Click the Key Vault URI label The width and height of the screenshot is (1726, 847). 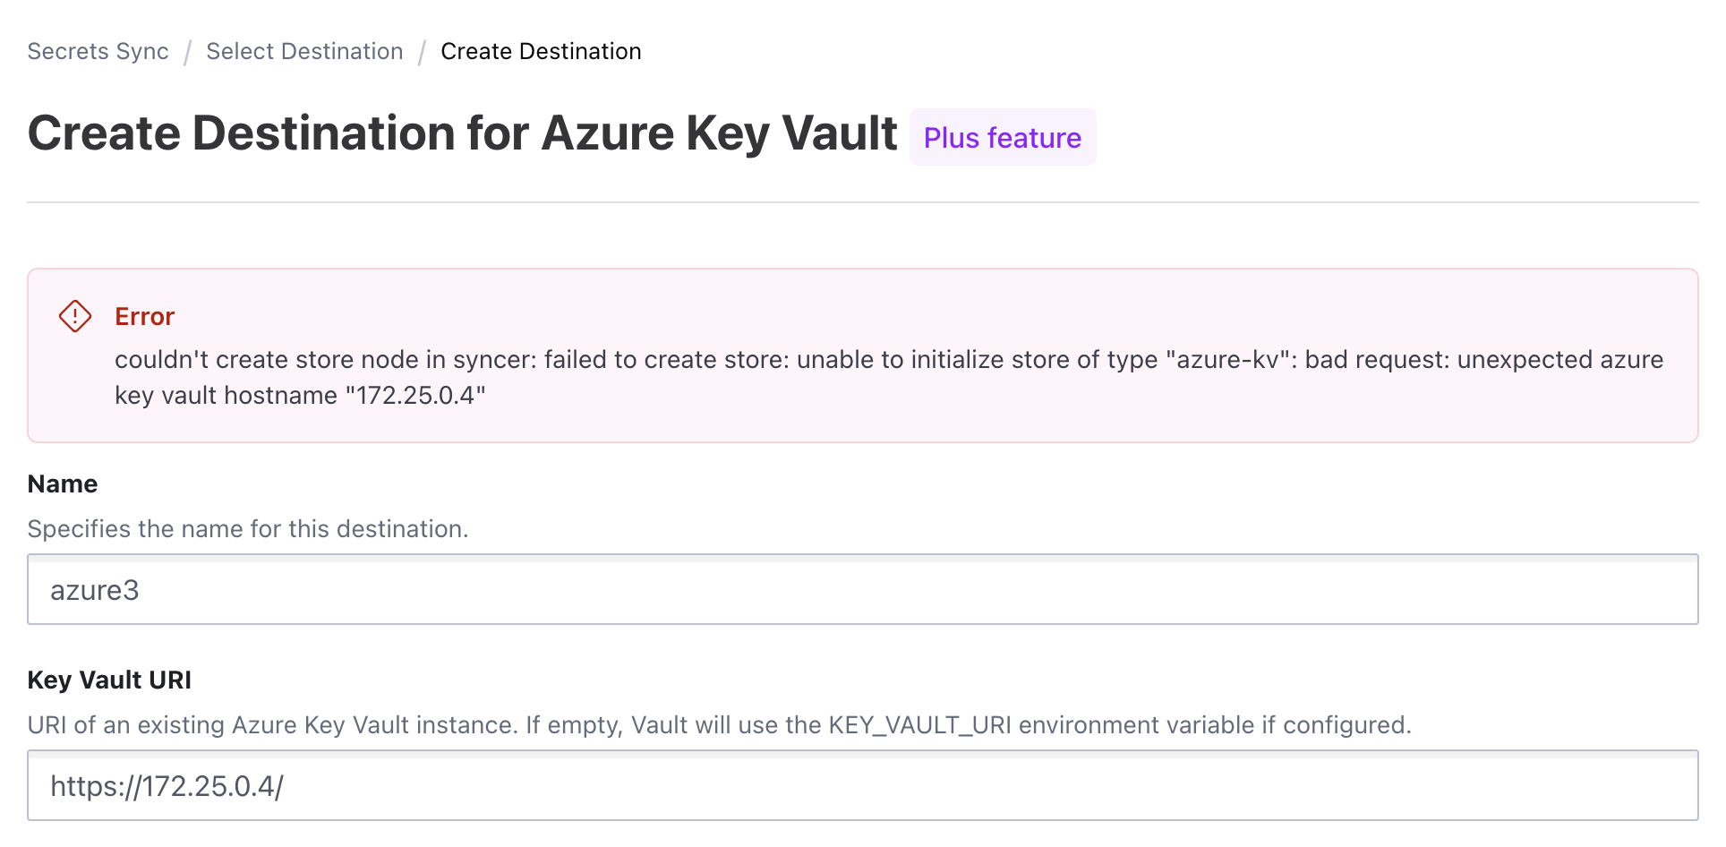(x=109, y=680)
